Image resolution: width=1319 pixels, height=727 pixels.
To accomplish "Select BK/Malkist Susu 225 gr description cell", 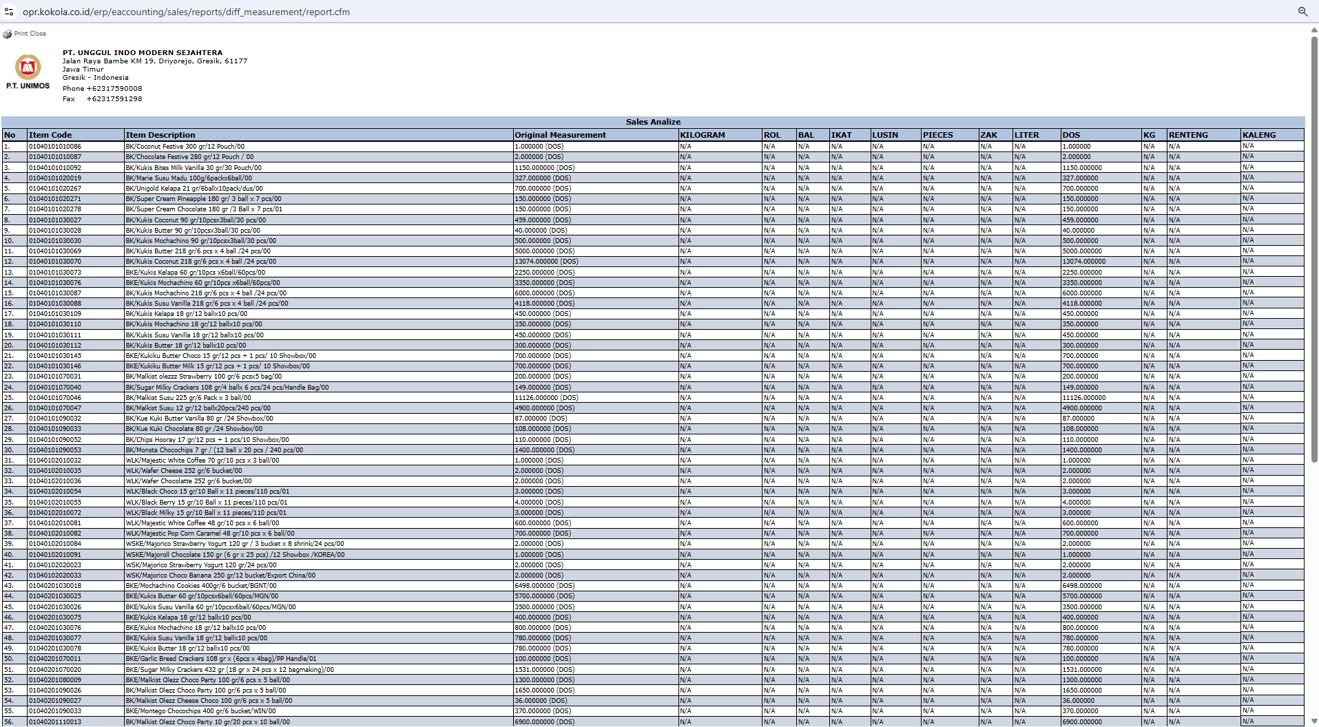I will click(188, 397).
